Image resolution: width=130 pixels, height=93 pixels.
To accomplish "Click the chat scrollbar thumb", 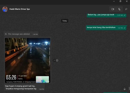I will tap(129, 88).
